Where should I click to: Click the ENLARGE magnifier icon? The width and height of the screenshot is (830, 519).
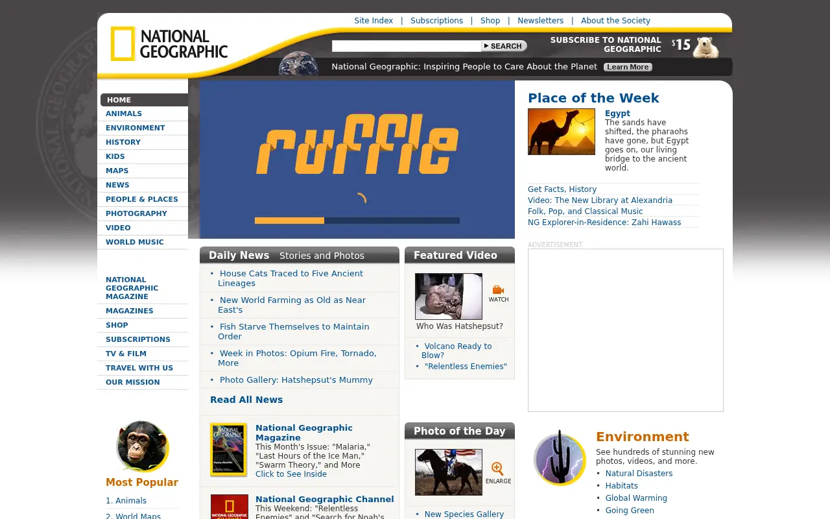click(x=497, y=468)
